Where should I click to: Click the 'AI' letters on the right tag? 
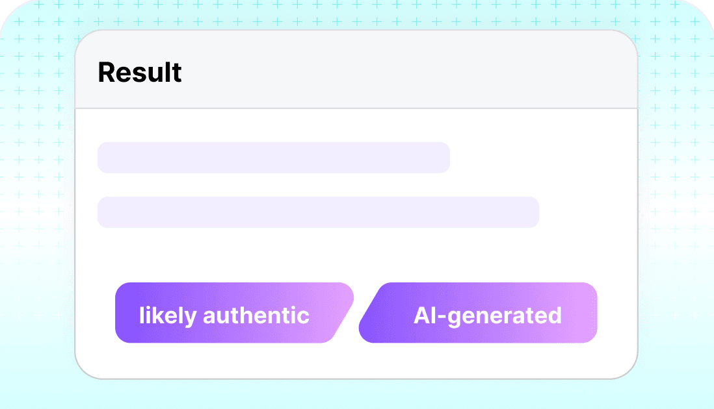(423, 316)
